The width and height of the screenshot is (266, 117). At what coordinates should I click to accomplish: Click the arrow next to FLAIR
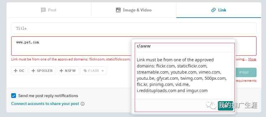coord(102,71)
